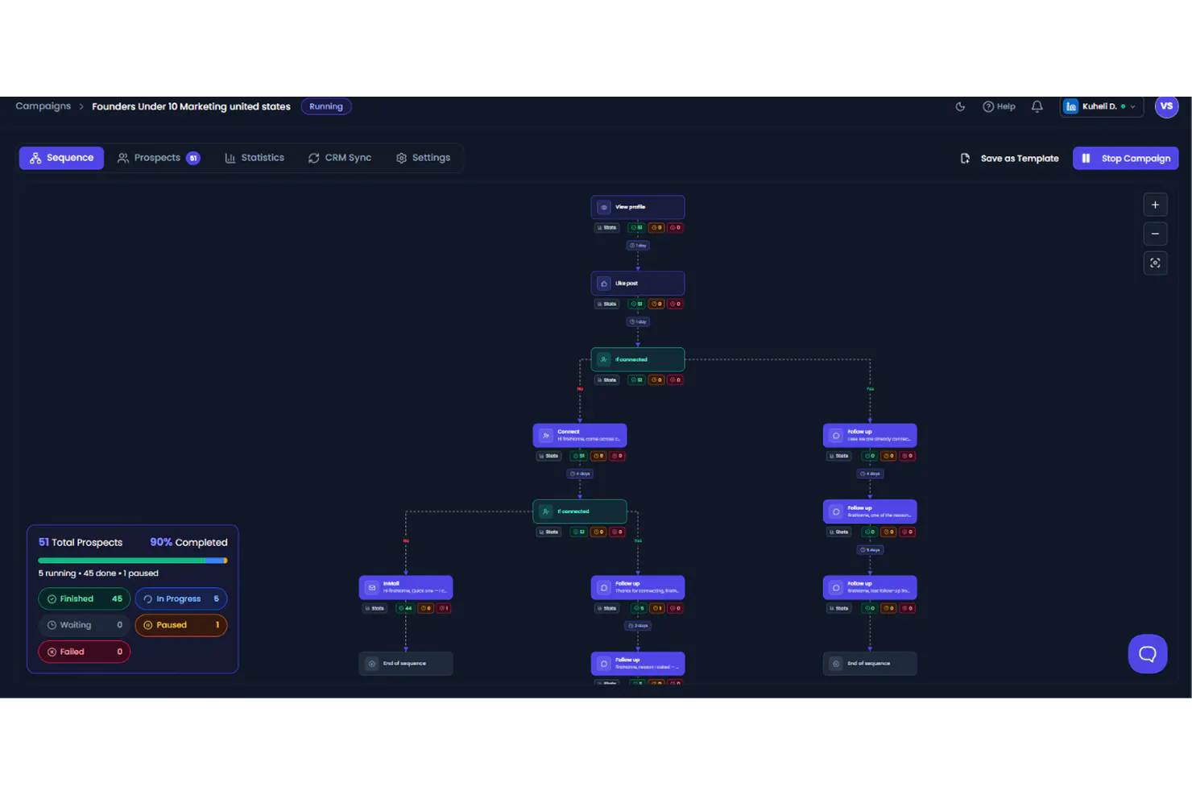The height and width of the screenshot is (795, 1192).
Task: Click green success count under View profile
Action: click(x=637, y=228)
